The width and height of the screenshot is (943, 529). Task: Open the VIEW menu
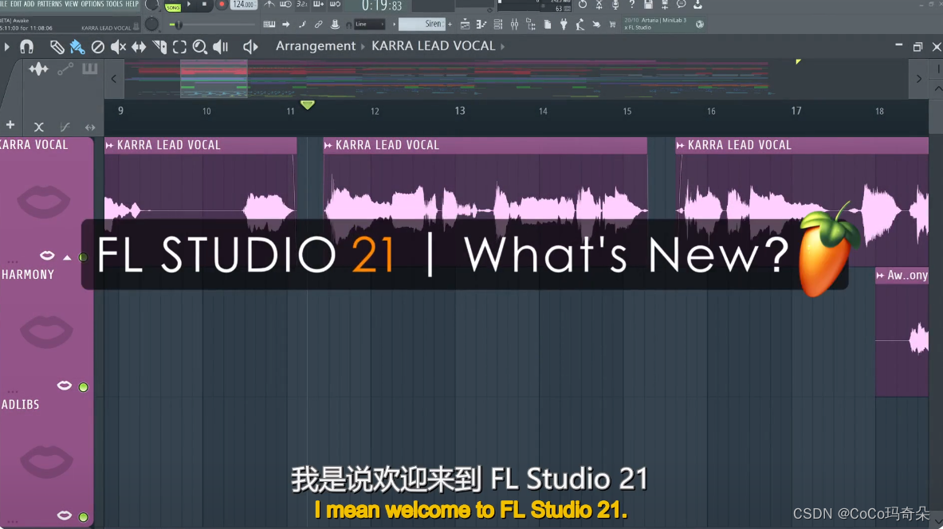[x=72, y=4]
